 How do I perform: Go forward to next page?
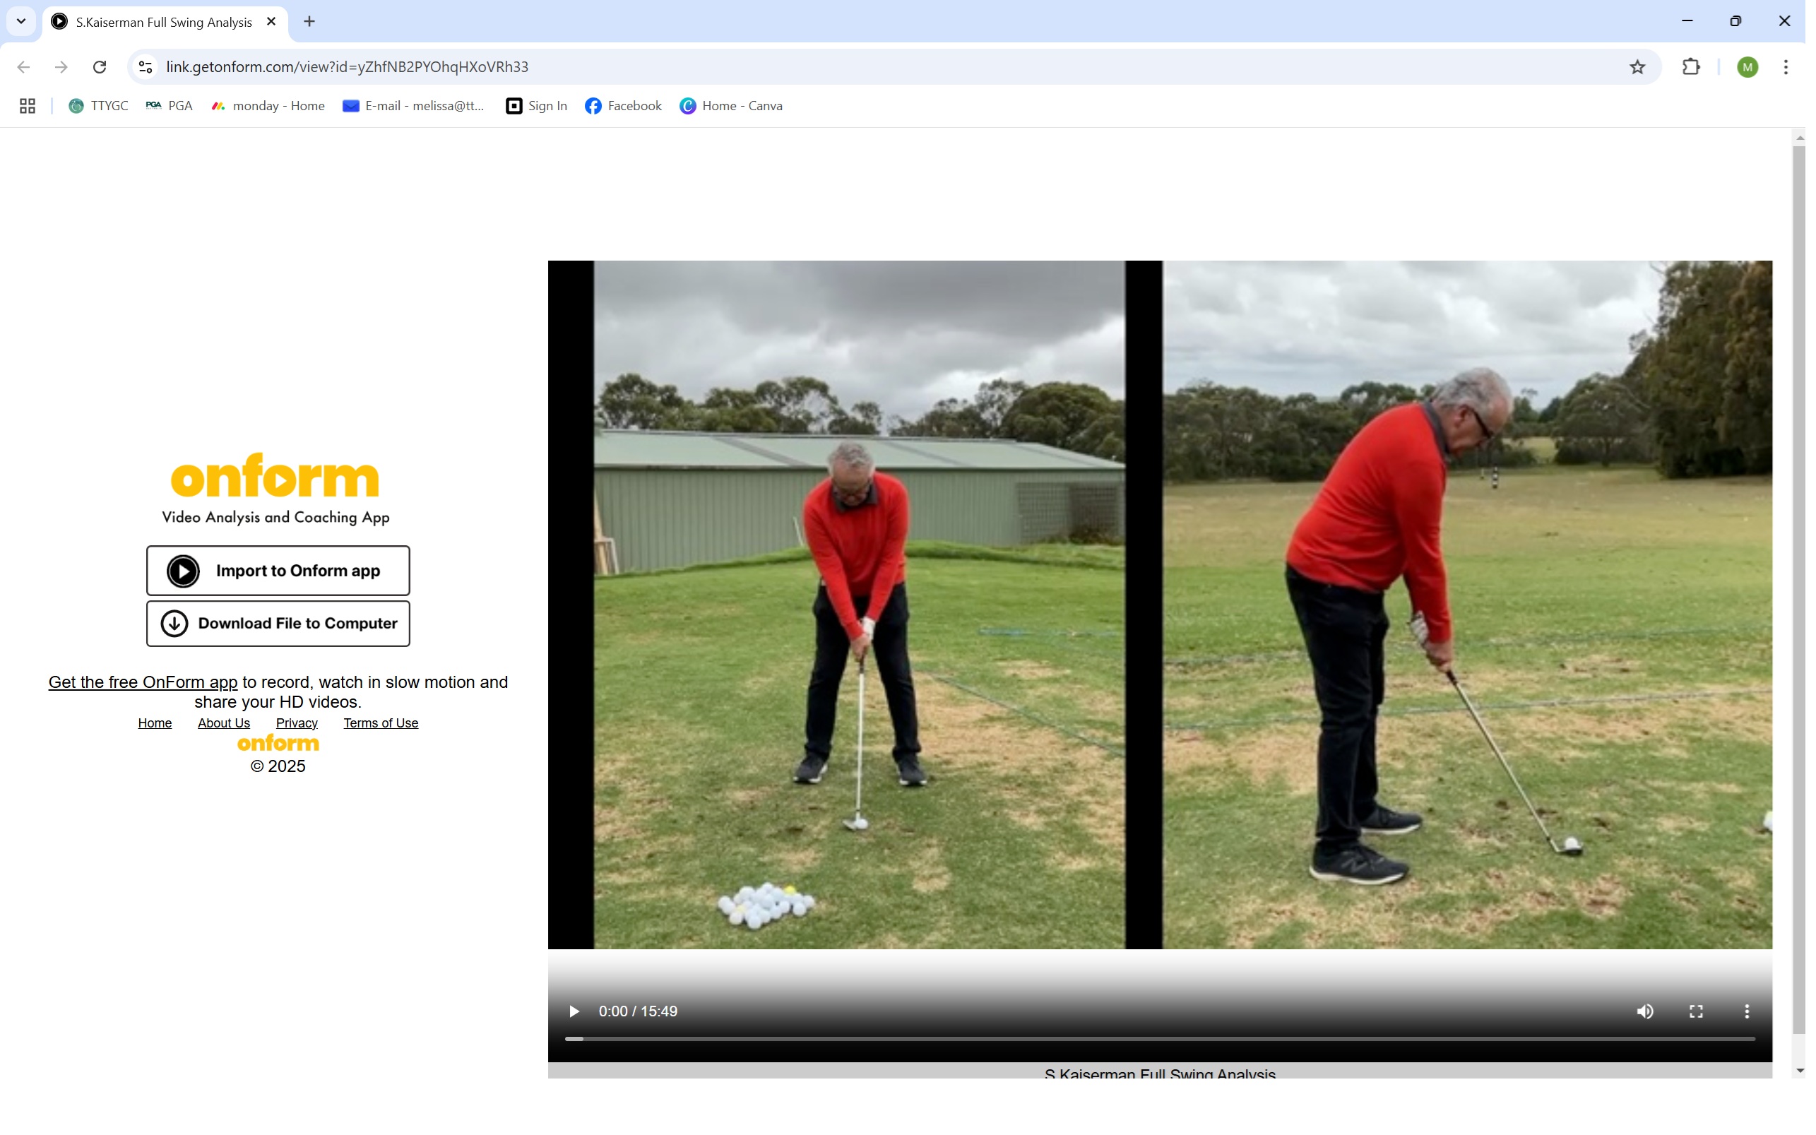pyautogui.click(x=61, y=67)
